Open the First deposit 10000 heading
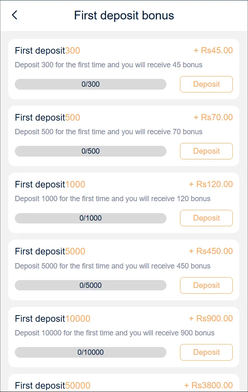 [52, 319]
